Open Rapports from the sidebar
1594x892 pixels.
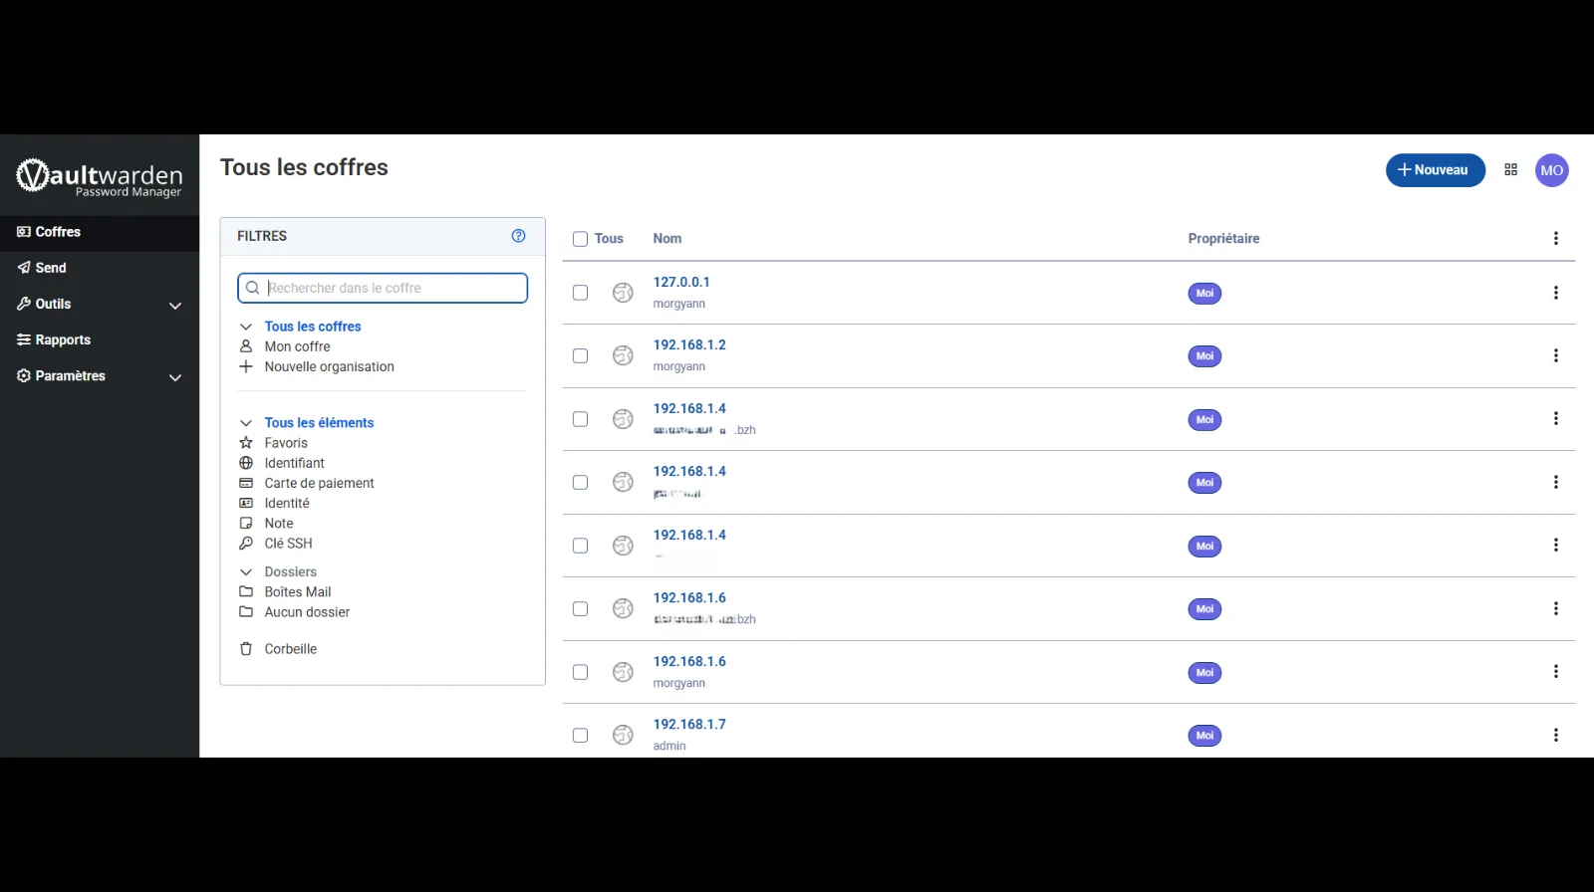point(63,340)
